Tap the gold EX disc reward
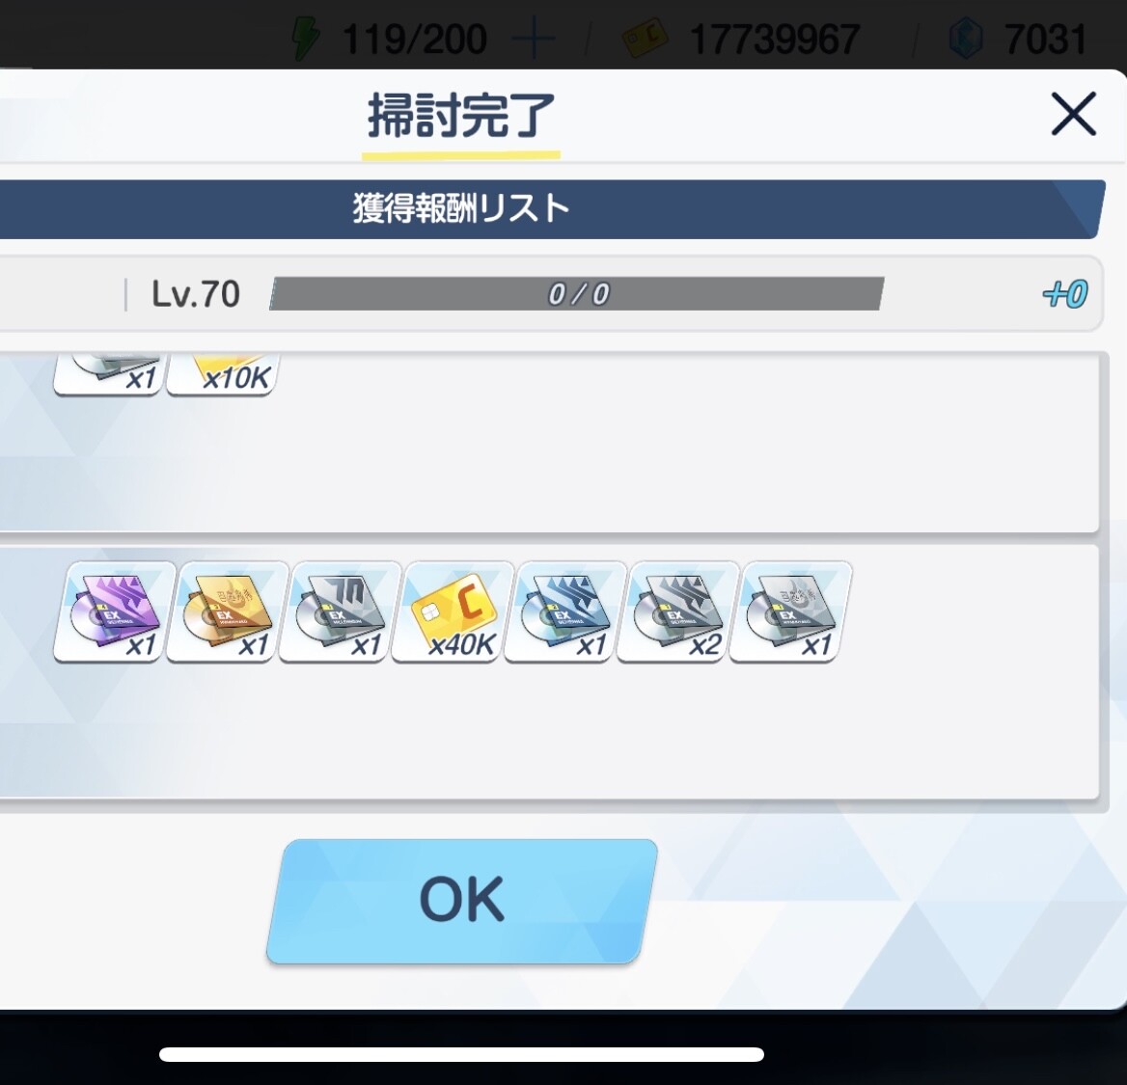This screenshot has width=1127, height=1085. 227,611
